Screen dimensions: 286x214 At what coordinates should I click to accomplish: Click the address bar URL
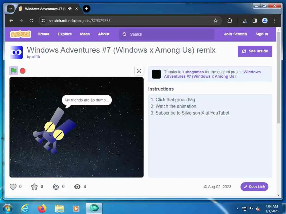pos(80,21)
